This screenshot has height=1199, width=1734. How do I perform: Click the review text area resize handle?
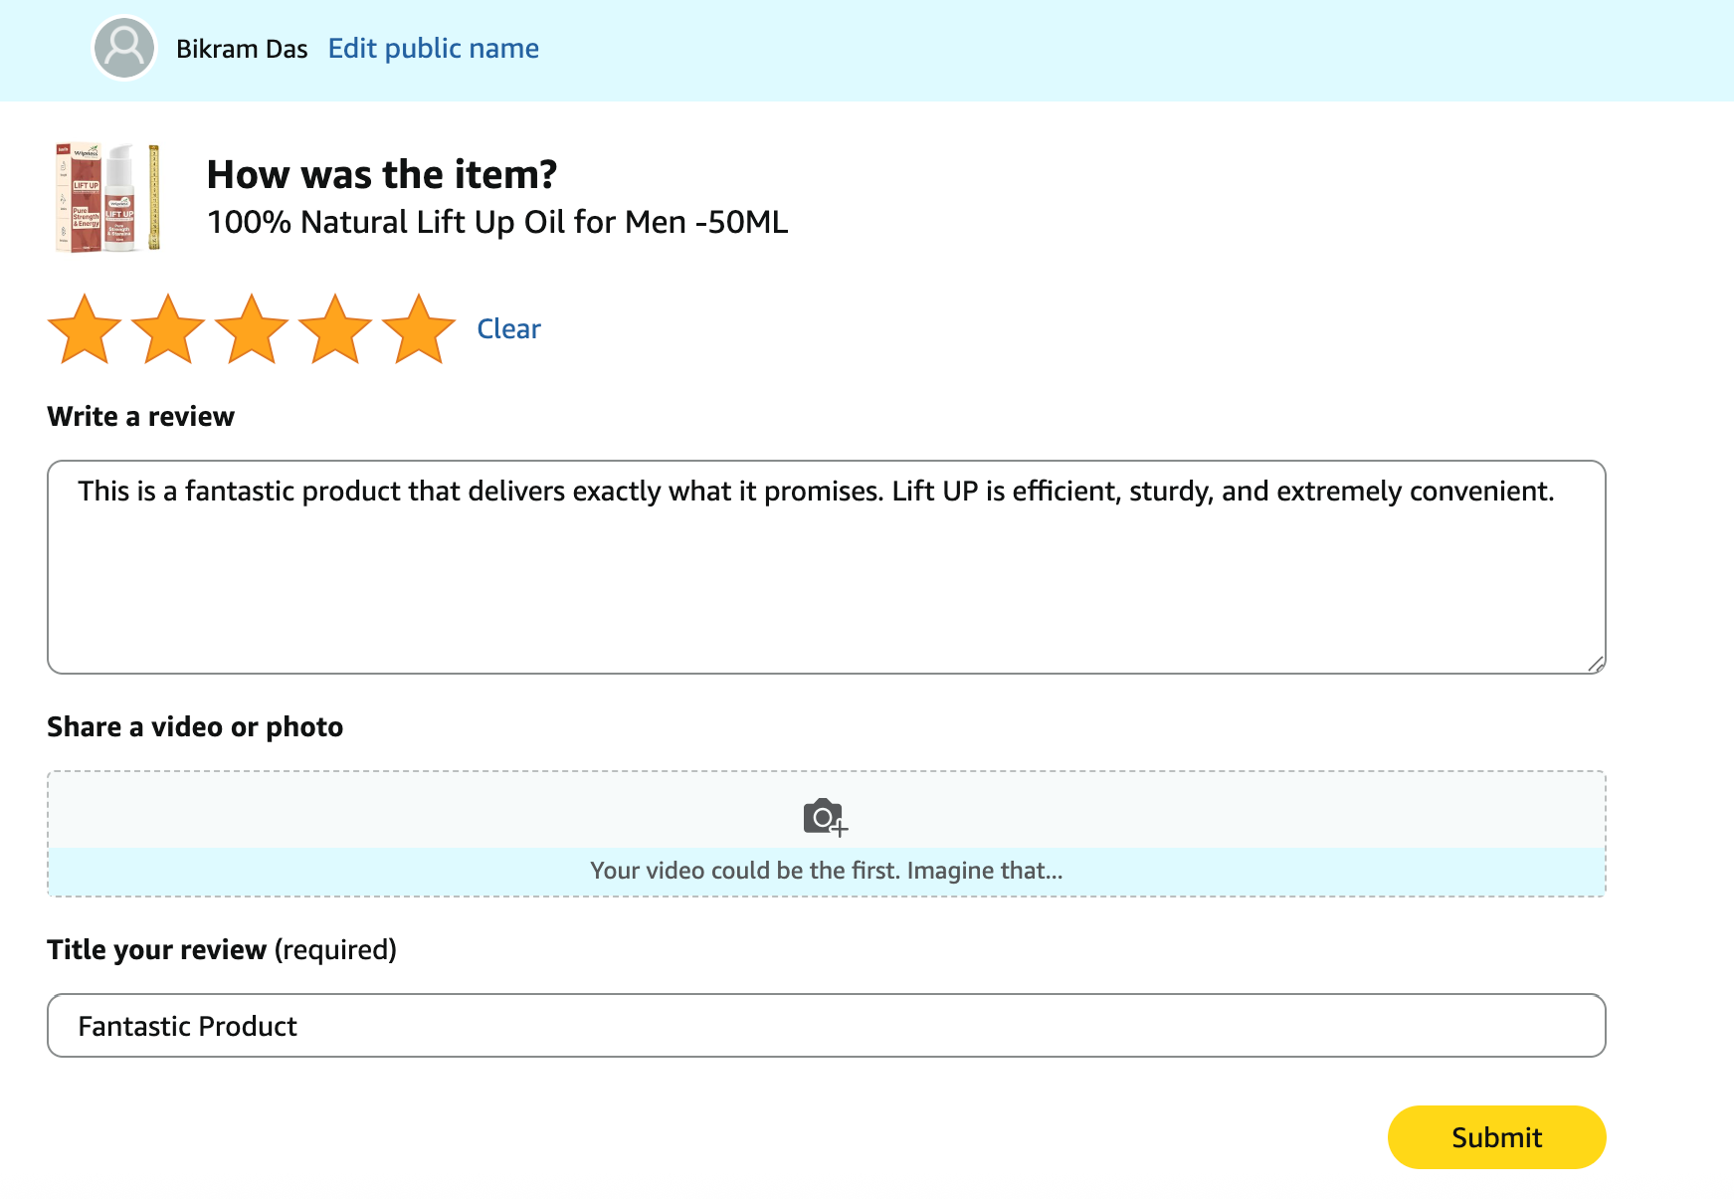tap(1596, 665)
